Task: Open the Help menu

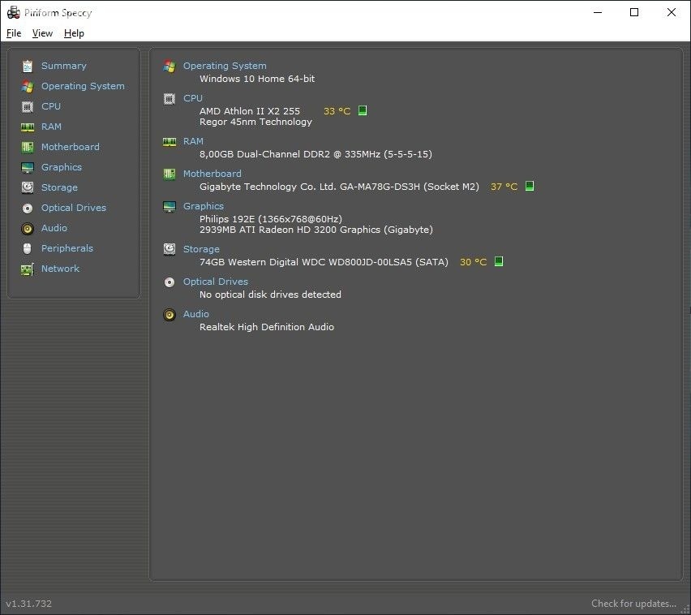Action: (x=74, y=33)
